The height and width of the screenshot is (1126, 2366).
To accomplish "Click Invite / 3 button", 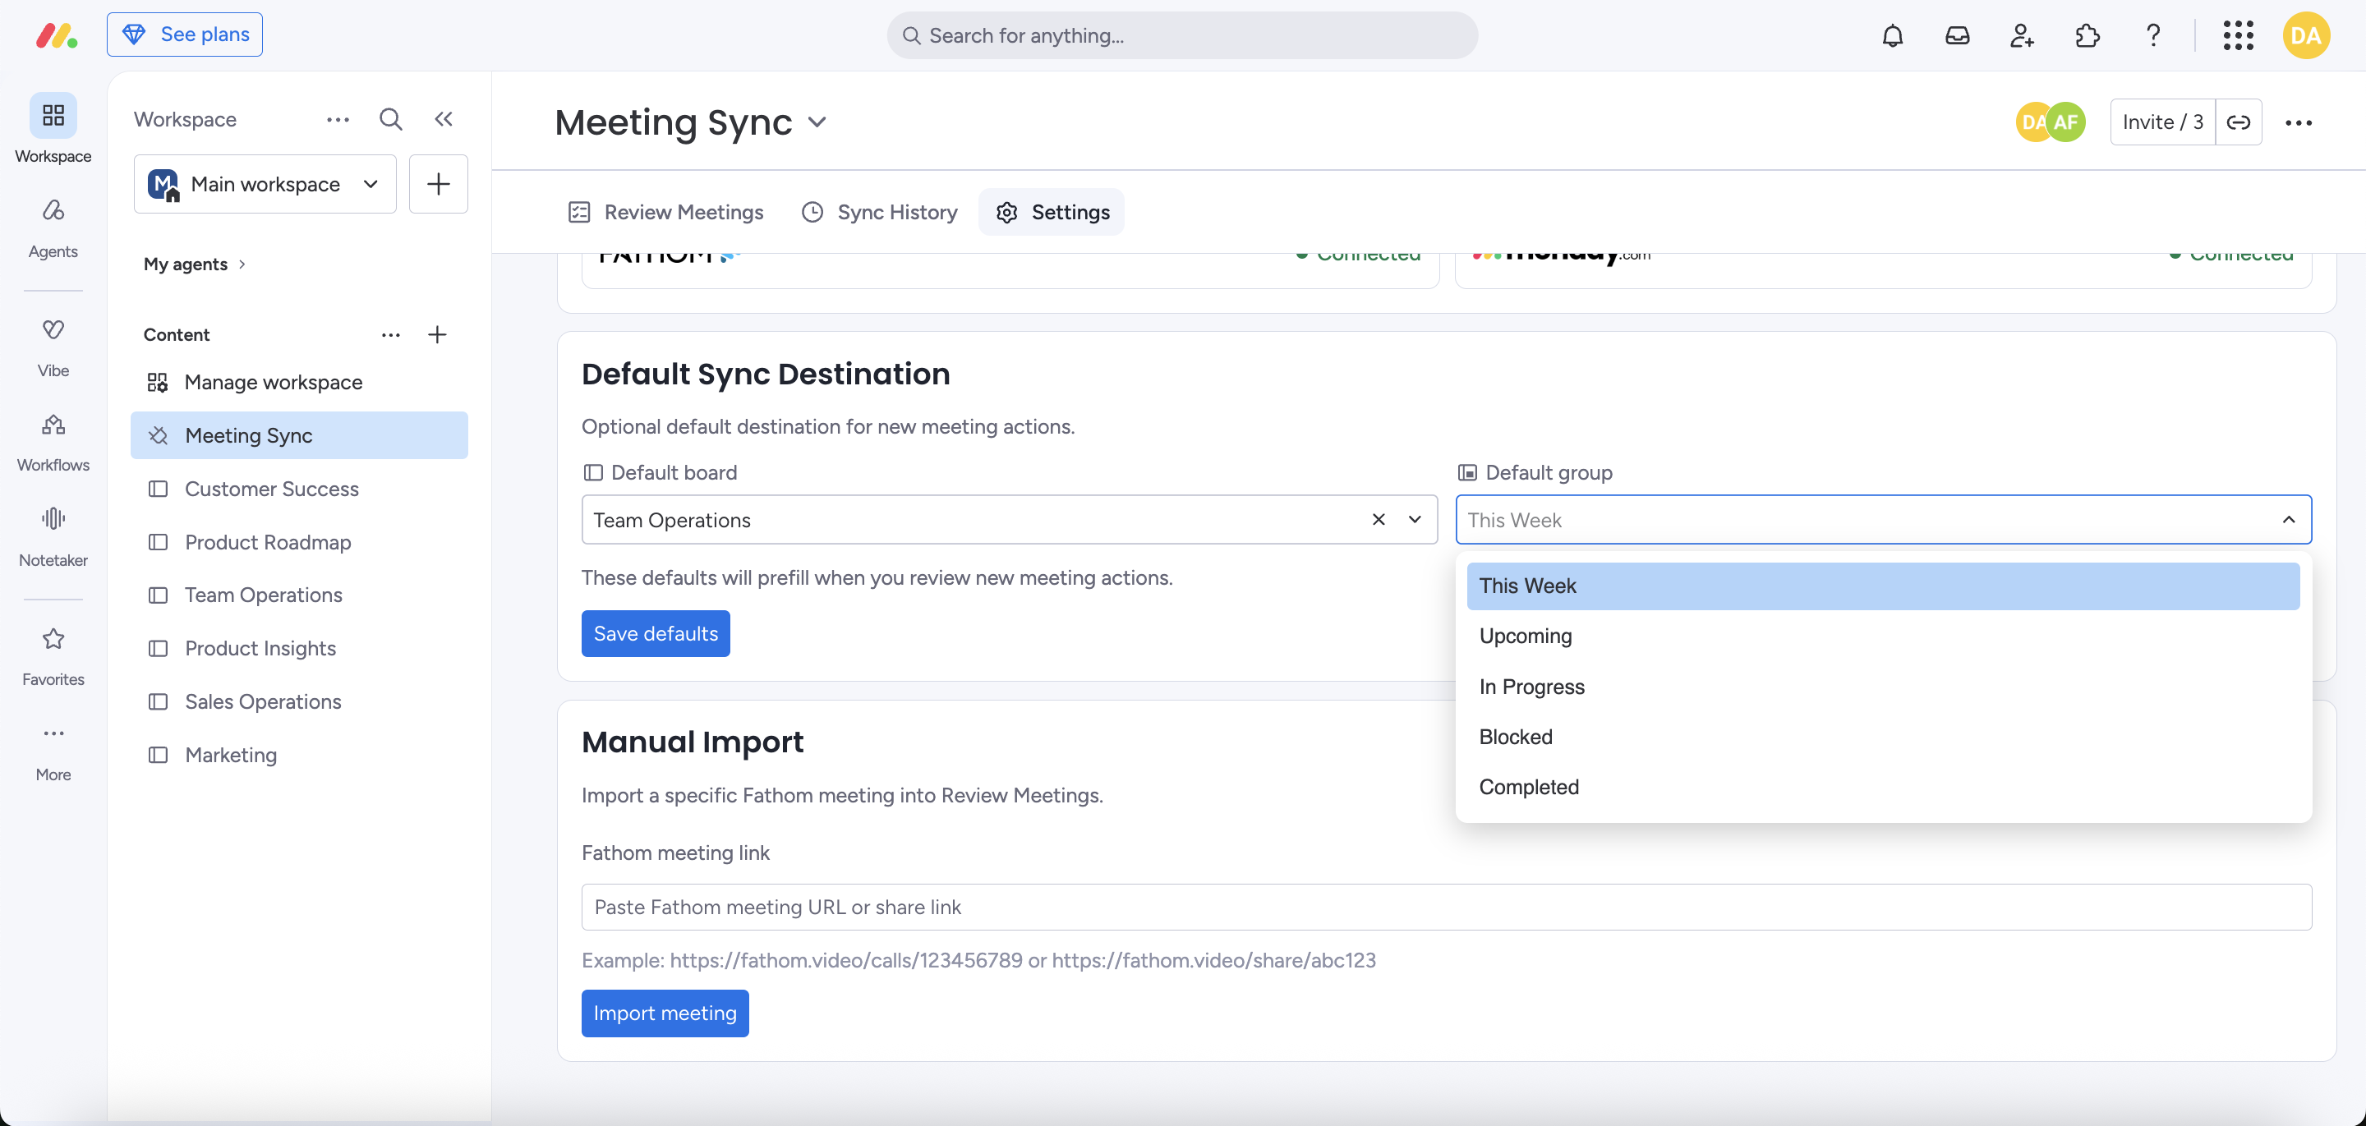I will [2162, 122].
